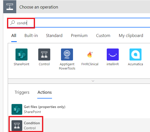Click the Choose an operation header icon
150x132 pixels.
[x=10, y=7]
